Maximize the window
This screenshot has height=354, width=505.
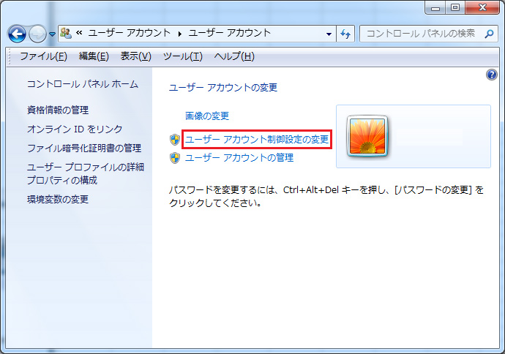click(x=455, y=8)
